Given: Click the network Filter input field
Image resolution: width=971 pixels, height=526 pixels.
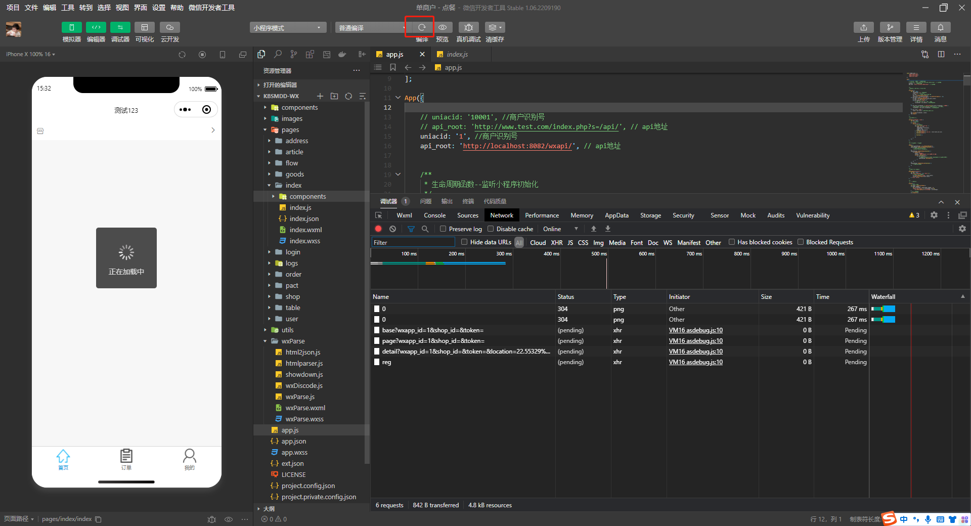Looking at the screenshot, I should (413, 242).
